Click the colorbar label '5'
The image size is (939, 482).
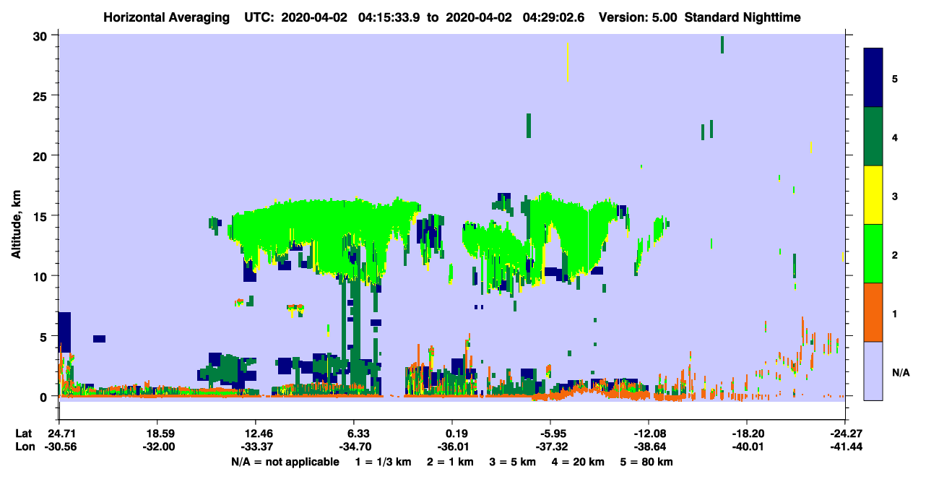coord(895,78)
